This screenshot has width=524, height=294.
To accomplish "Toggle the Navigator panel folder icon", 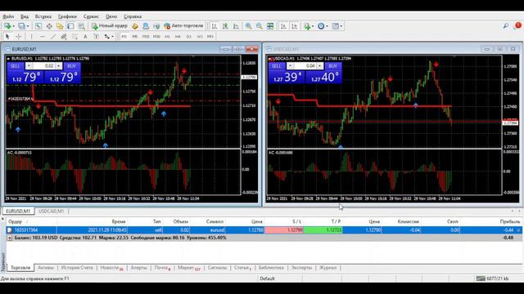I will (60, 26).
